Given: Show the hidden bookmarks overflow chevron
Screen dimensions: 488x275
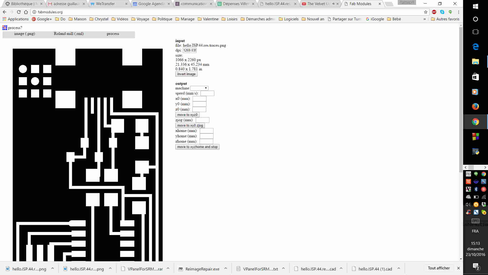Looking at the screenshot, I should coord(424,19).
